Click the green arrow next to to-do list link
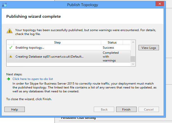The image size is (172, 123). coord(8,79)
